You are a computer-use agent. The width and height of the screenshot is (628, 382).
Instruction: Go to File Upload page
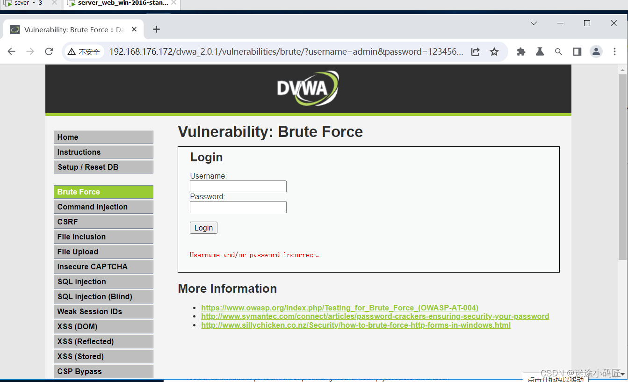(103, 252)
